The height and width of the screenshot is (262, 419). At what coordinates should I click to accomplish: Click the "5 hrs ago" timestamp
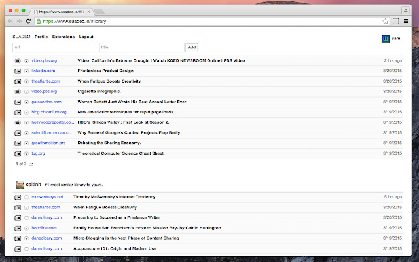pyautogui.click(x=393, y=197)
